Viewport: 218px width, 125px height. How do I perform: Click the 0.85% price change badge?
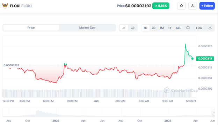(161, 6)
